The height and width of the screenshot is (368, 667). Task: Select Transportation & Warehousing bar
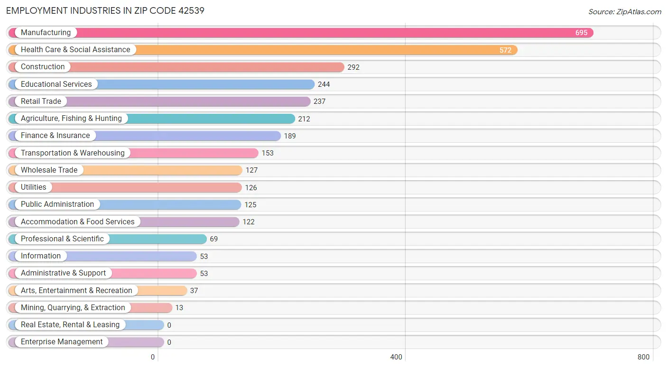click(x=133, y=153)
